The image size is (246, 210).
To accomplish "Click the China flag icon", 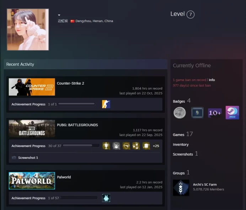I will point(72,21).
